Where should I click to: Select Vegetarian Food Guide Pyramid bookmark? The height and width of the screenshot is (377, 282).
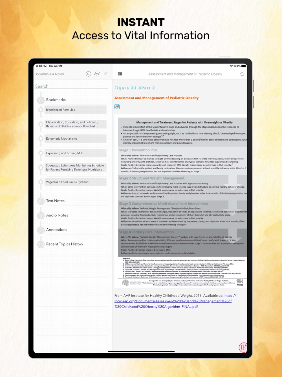76,182
